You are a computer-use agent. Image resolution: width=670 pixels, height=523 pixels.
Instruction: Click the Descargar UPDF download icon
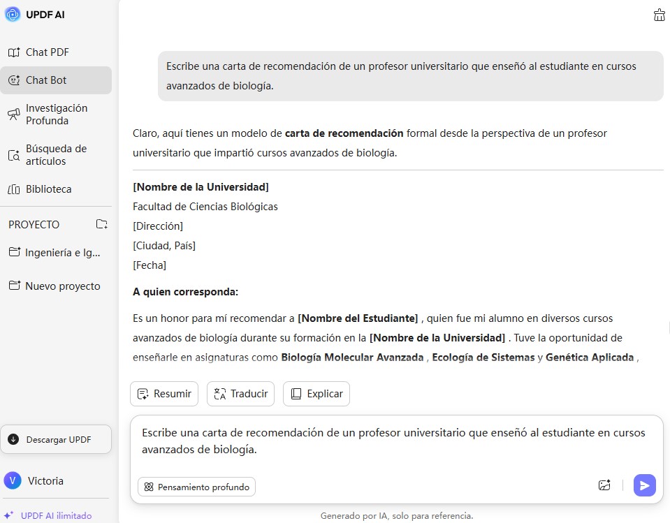13,439
